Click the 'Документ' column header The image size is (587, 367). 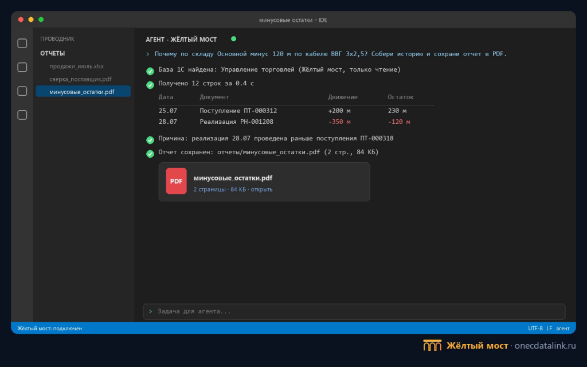[x=214, y=97]
